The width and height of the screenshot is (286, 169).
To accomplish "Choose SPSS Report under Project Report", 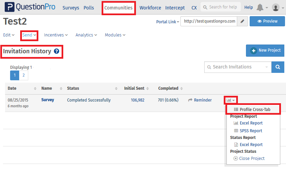I will pyautogui.click(x=251, y=131).
